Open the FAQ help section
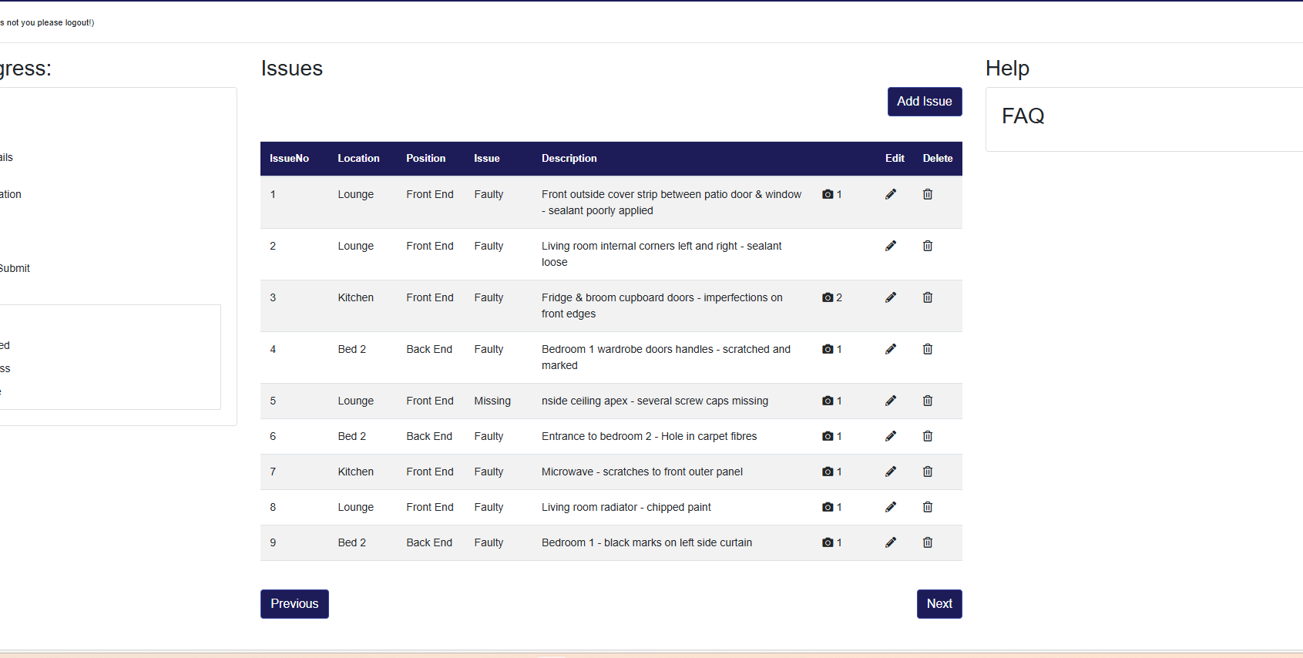The width and height of the screenshot is (1303, 658). [1023, 116]
